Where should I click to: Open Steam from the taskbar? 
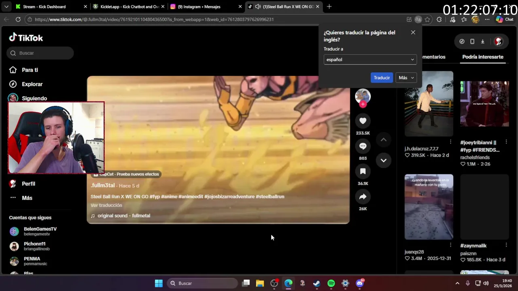[316, 283]
